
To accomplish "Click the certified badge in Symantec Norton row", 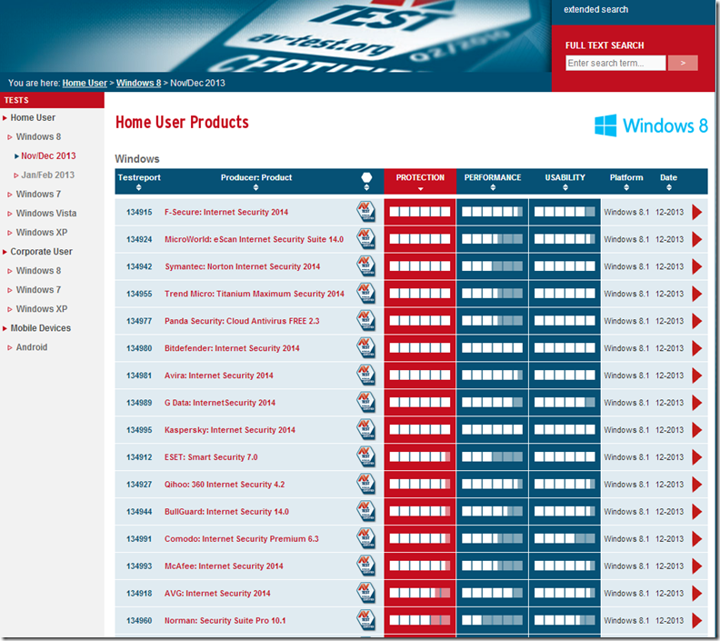I will click(366, 266).
